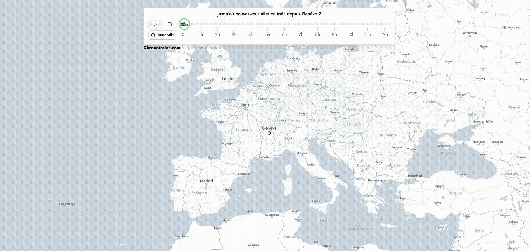
Task: Select the 10h timeline mark
Action: (351, 34)
